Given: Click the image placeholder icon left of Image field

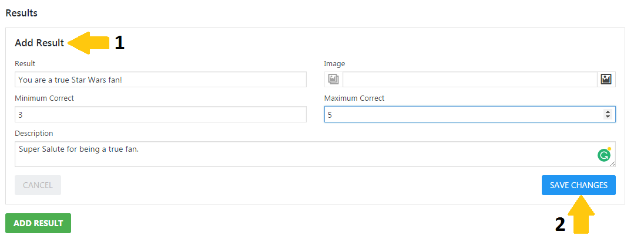Looking at the screenshot, I should (333, 79).
